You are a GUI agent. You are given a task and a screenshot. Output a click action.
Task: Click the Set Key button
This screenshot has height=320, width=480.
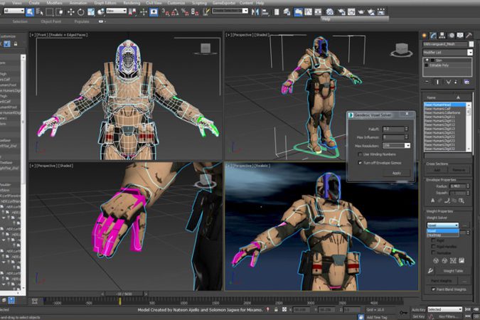click(x=418, y=316)
